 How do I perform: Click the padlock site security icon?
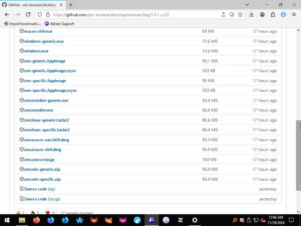coord(48,15)
